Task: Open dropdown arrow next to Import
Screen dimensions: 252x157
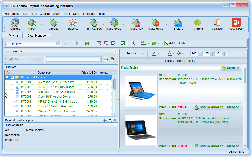Action: 42,25
